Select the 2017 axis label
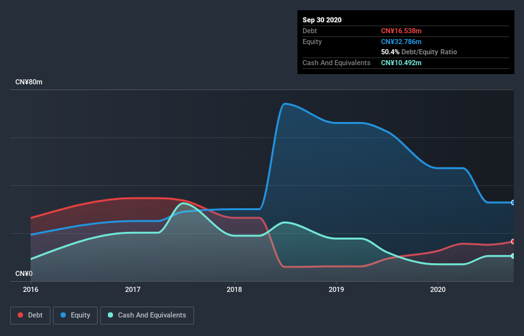The width and height of the screenshot is (524, 336). pyautogui.click(x=133, y=289)
